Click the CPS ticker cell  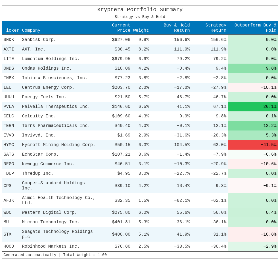(x=7, y=186)
